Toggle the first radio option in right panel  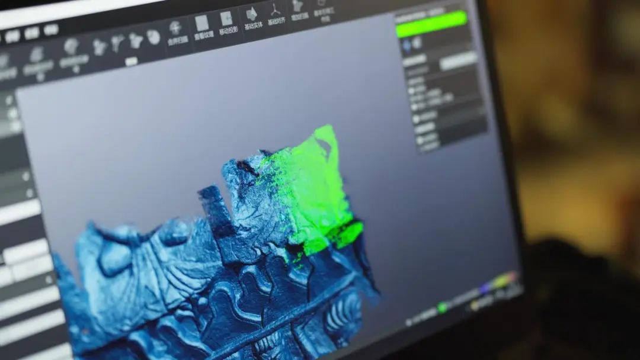[x=411, y=91]
